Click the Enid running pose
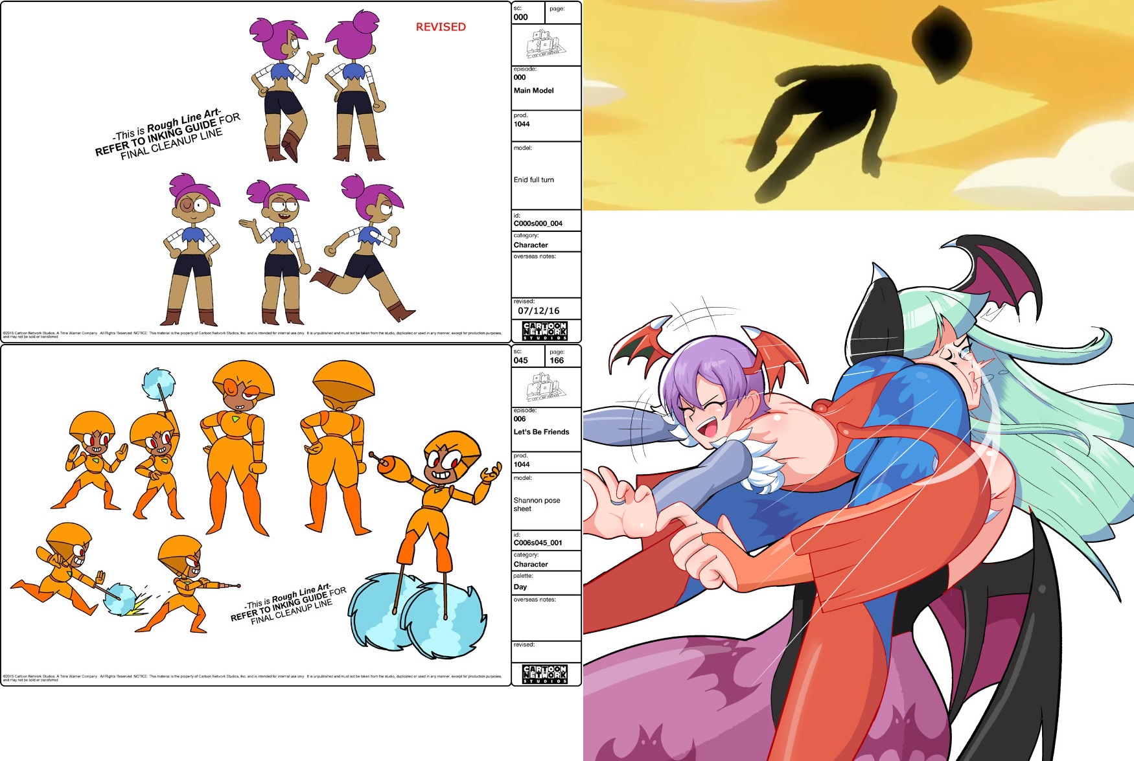1134x761 pixels. point(363,247)
